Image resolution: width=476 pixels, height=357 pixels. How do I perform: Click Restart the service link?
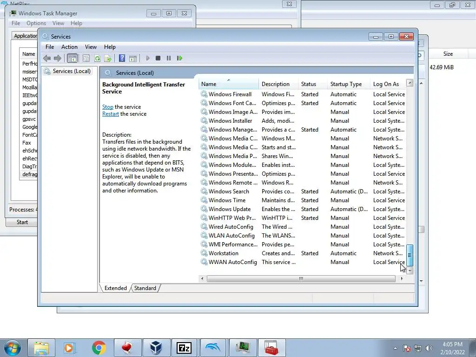click(111, 114)
